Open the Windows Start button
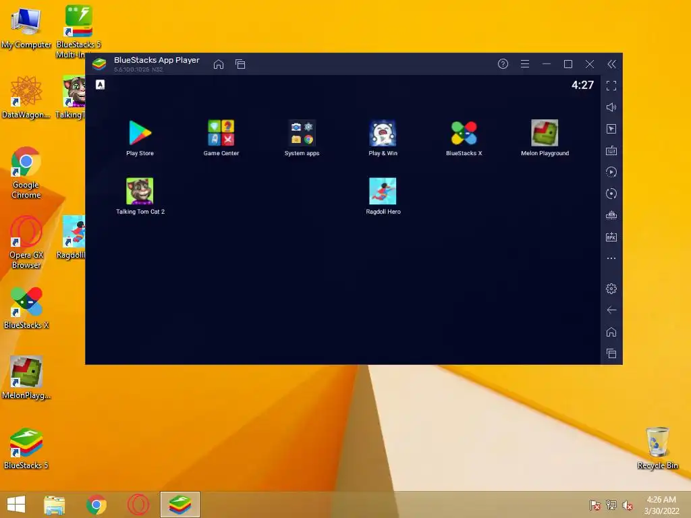The image size is (691, 518). 16,505
